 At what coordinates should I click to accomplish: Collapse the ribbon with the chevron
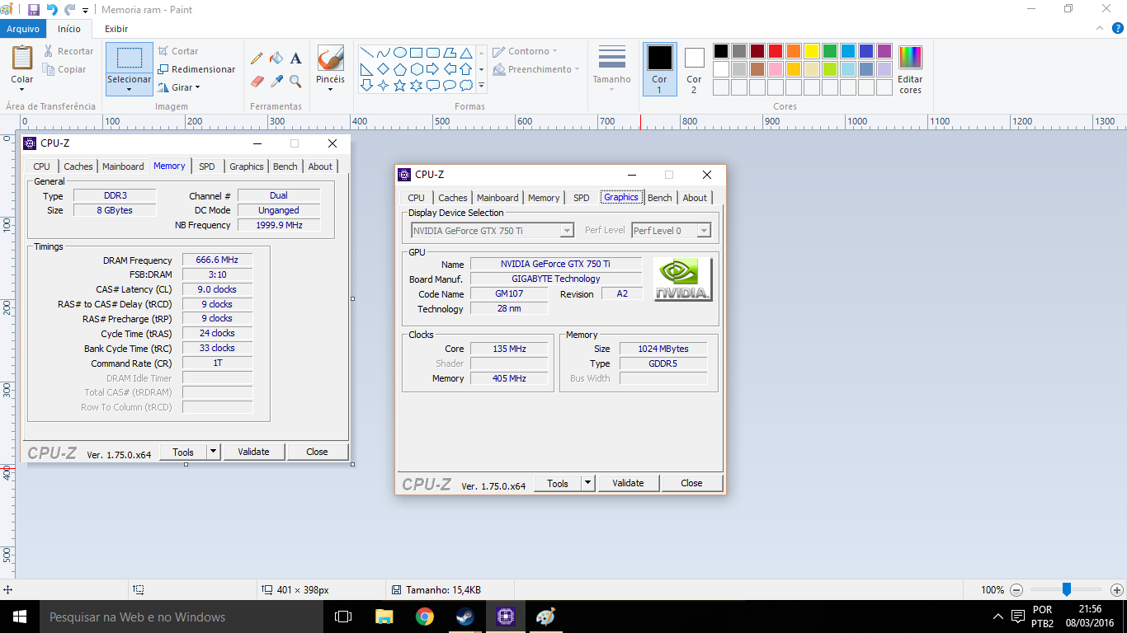click(1098, 29)
